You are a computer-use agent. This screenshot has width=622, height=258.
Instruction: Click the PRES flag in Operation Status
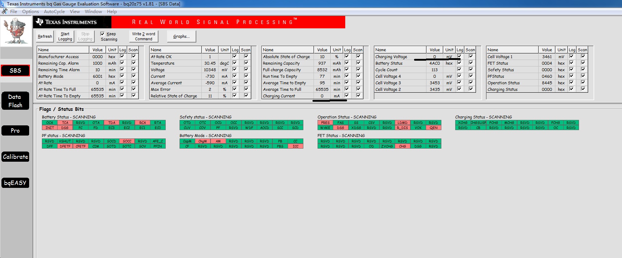(x=325, y=123)
